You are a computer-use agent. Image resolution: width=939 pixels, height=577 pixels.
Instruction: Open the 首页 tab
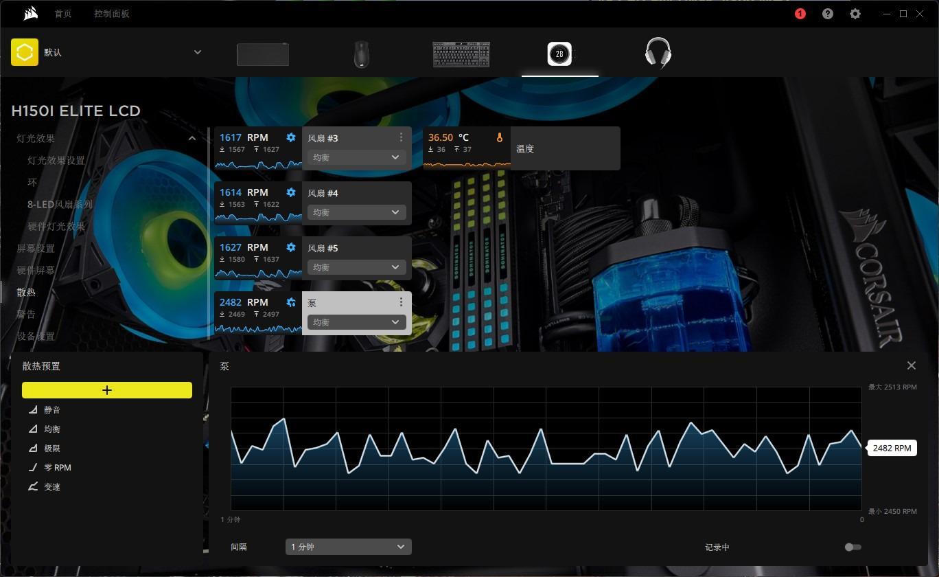[63, 14]
